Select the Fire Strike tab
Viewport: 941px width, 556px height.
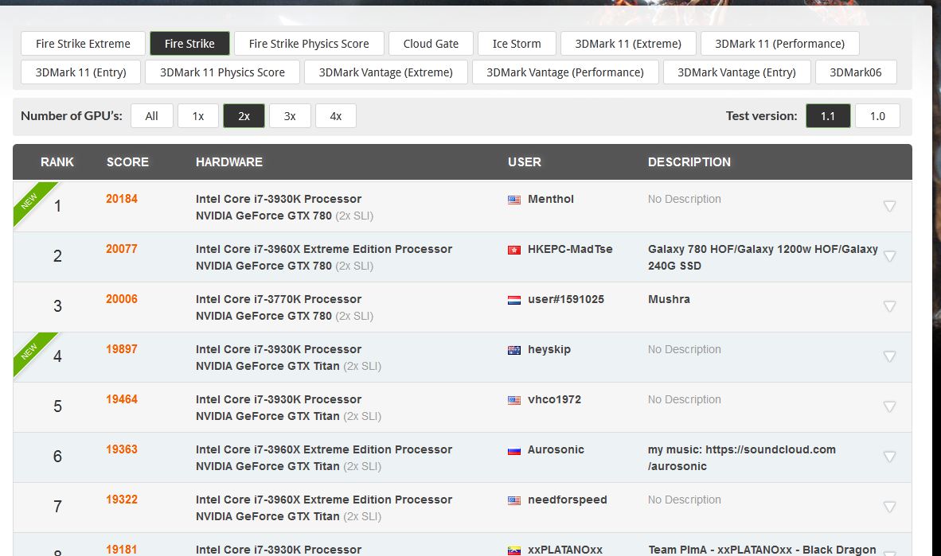189,44
